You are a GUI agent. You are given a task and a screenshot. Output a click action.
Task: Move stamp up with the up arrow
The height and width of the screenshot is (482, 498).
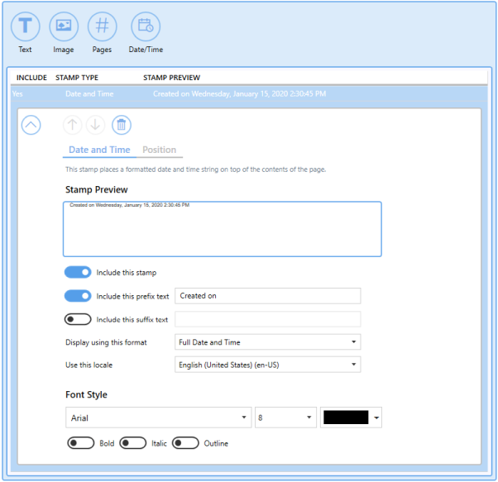73,125
